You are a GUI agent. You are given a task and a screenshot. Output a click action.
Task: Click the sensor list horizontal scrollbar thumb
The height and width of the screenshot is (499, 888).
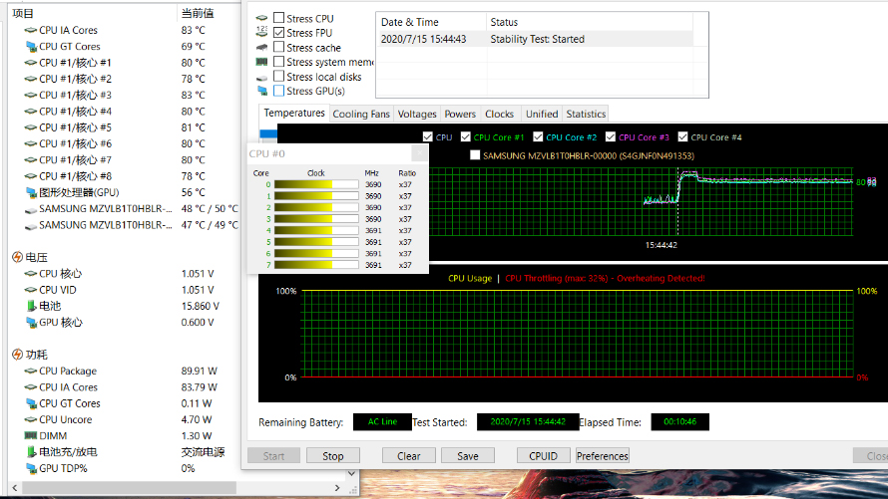click(129, 488)
